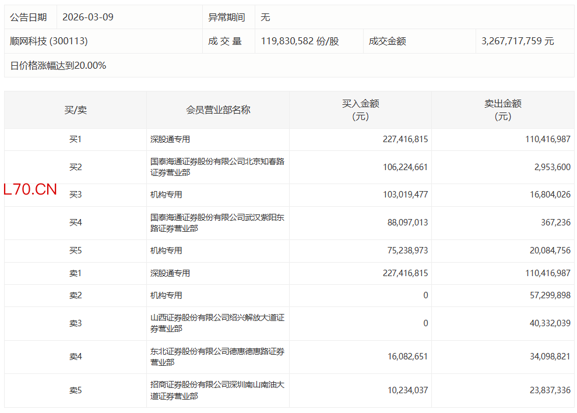Open 山西证券 绍兴解放大道 branch entry
This screenshot has width=577, height=413.
(217, 323)
